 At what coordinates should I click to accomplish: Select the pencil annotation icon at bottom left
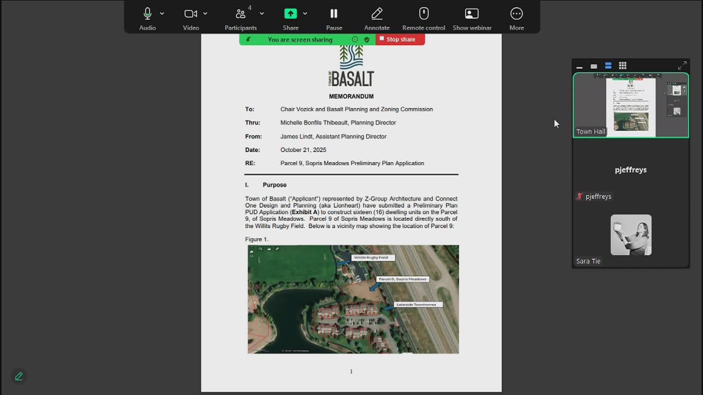pyautogui.click(x=19, y=376)
